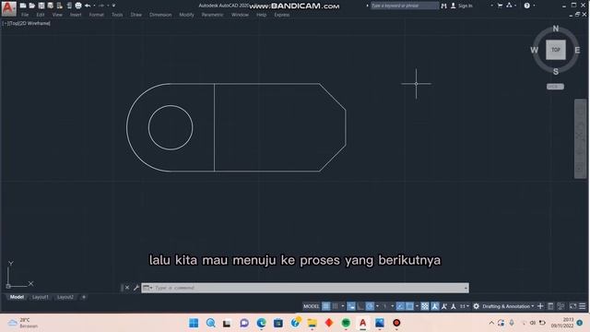Toggle the drawing grid display

tap(325, 306)
